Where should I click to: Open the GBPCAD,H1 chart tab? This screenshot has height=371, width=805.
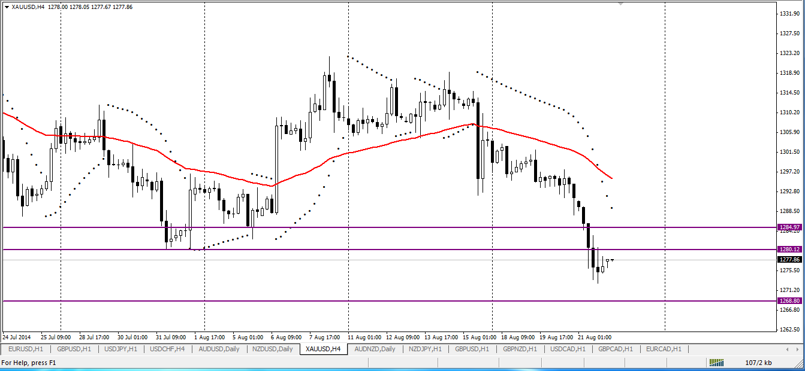616,349
